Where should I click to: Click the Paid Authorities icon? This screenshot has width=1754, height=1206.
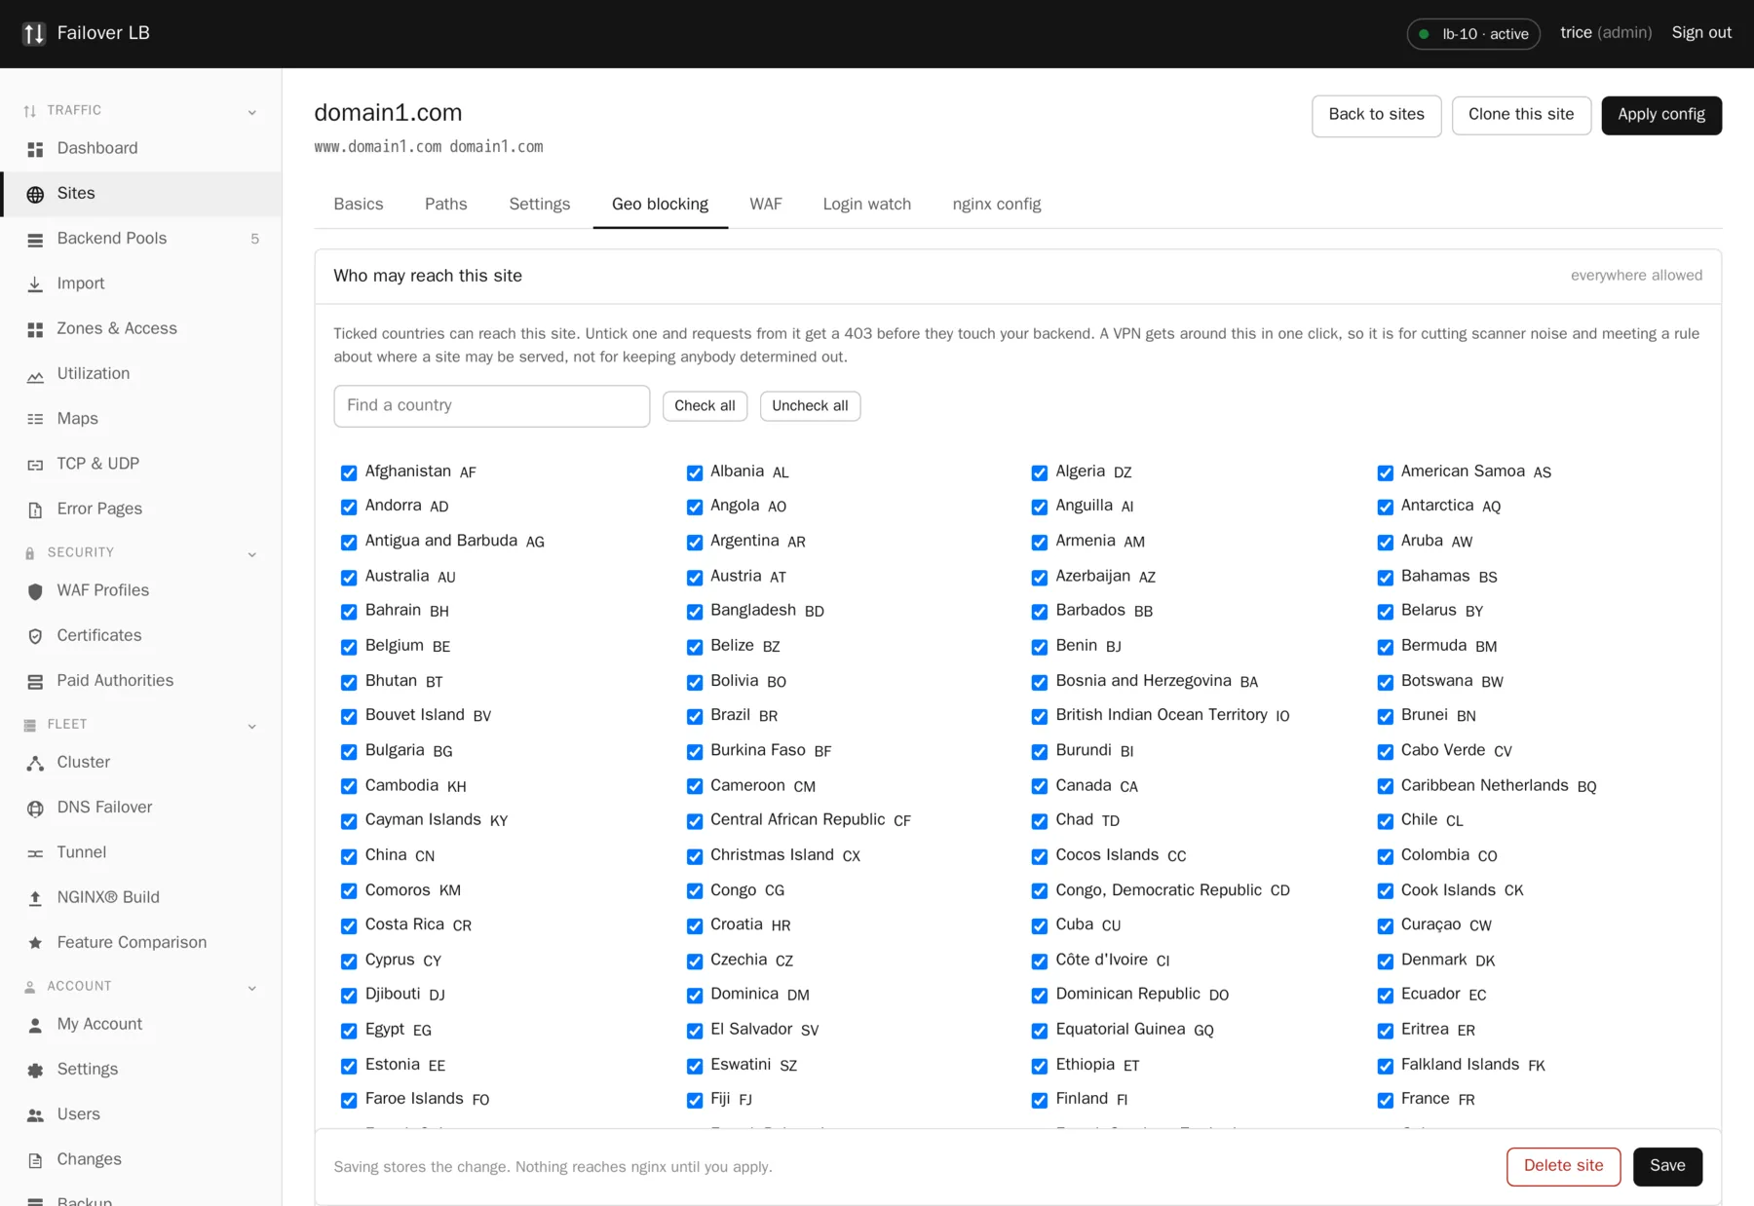coord(35,682)
